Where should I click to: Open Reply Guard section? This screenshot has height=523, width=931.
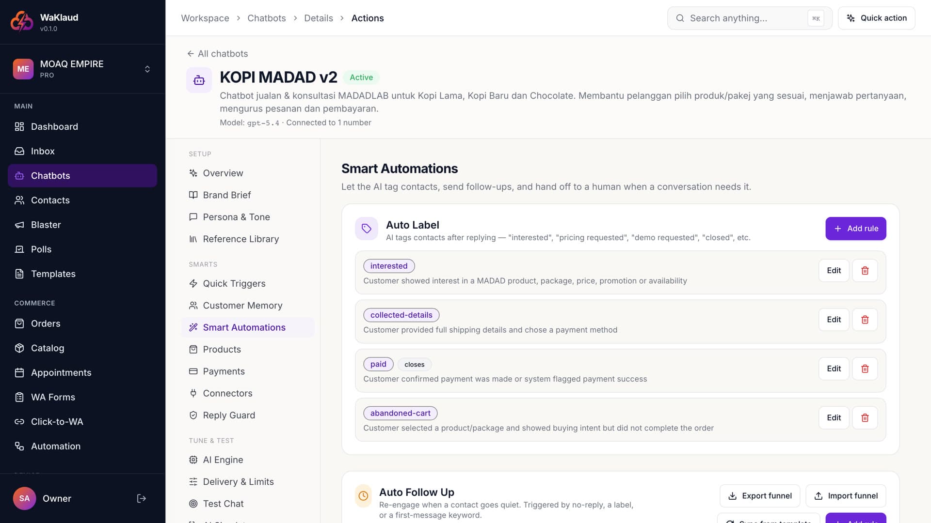[248, 415]
